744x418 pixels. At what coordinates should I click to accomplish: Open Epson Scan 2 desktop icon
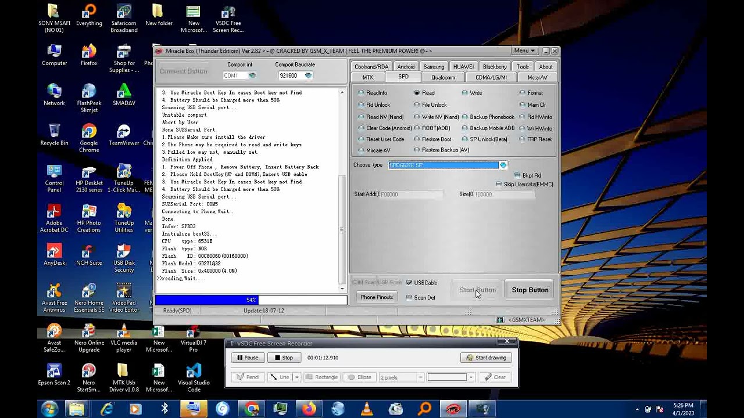(54, 375)
